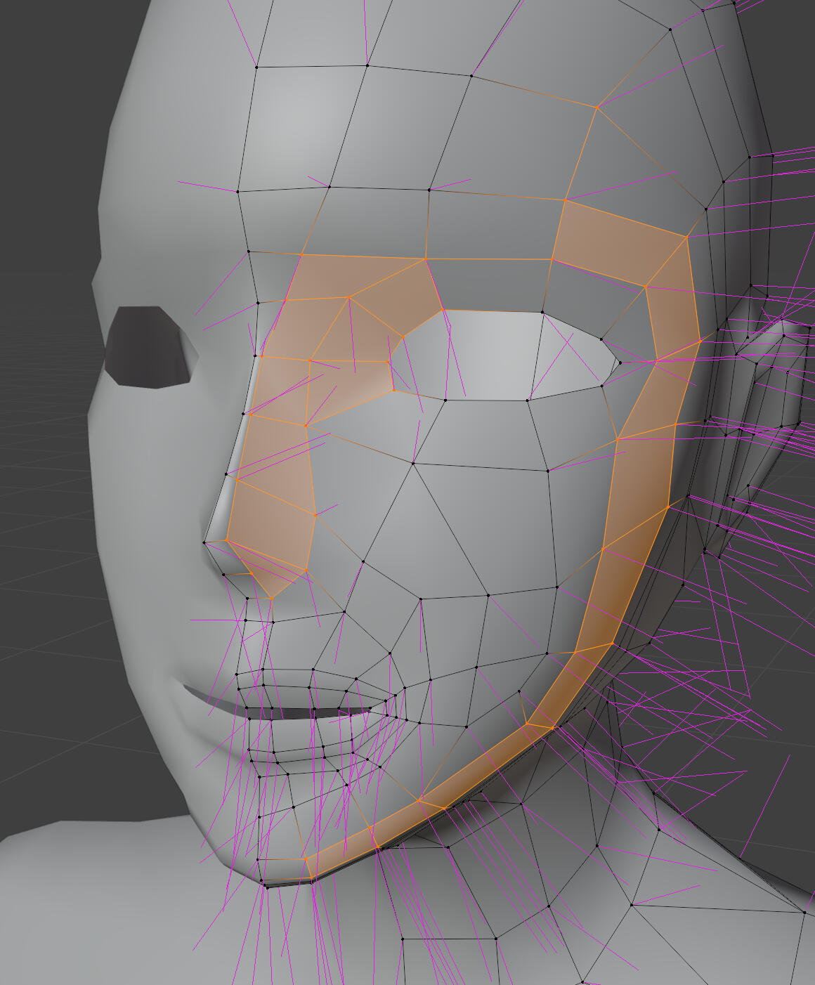Screen dimensions: 815x985
Task: Select the vertex at the nose tip
Action: pyautogui.click(x=204, y=542)
